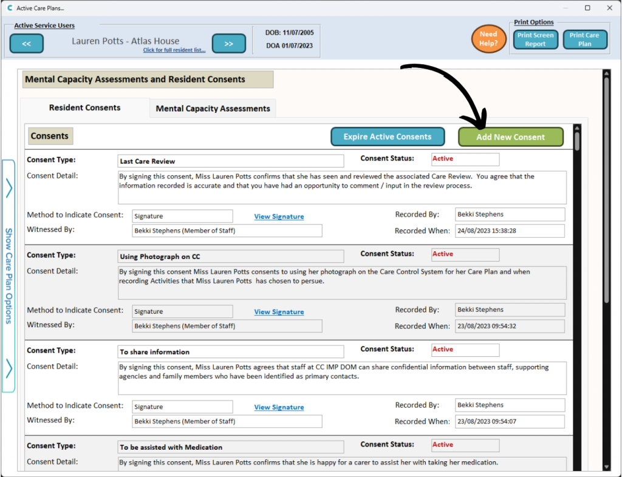Click Consent Status field of To share information

point(465,350)
